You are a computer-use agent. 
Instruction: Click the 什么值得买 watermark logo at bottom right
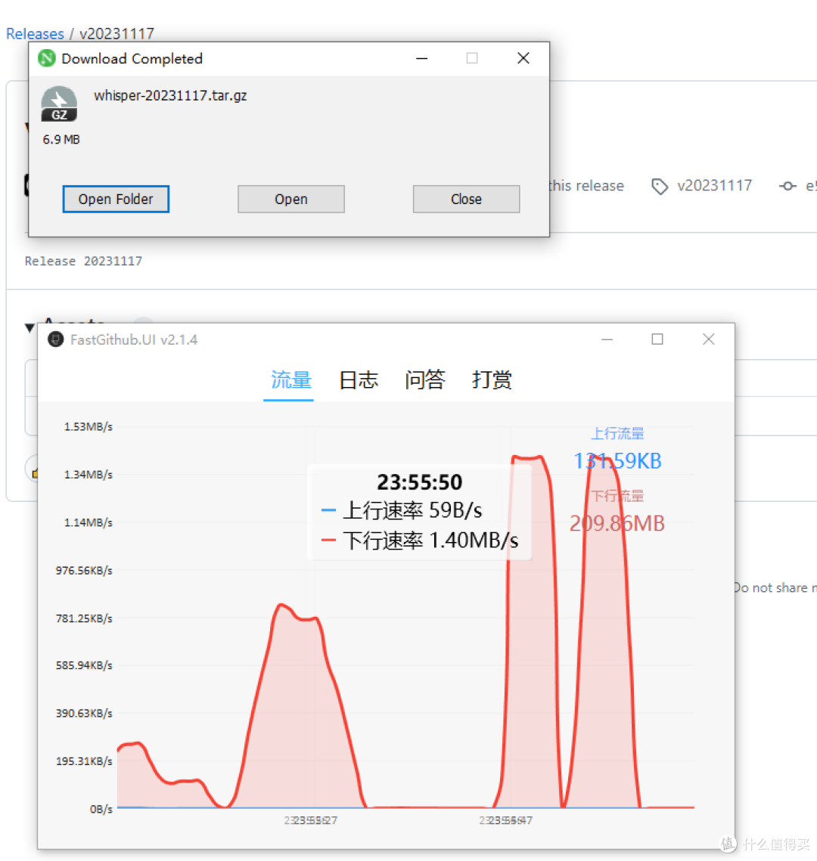click(x=727, y=844)
